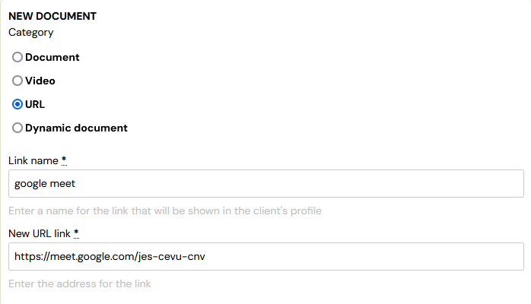The width and height of the screenshot is (531, 304).
Task: Click the NEW DOCUMENT heading
Action: coord(52,16)
